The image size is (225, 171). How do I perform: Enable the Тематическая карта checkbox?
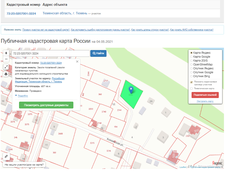point(191,89)
